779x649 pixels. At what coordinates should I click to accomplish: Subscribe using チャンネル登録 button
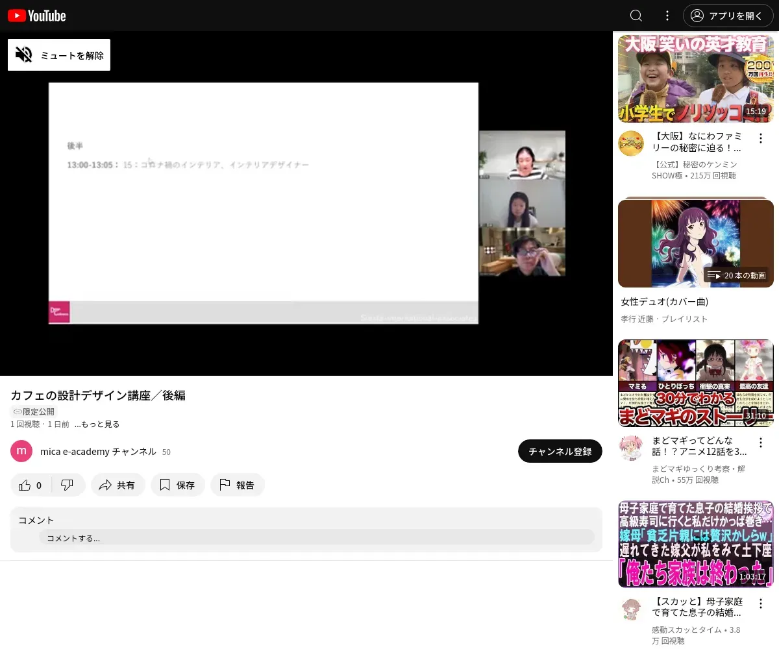tap(560, 451)
